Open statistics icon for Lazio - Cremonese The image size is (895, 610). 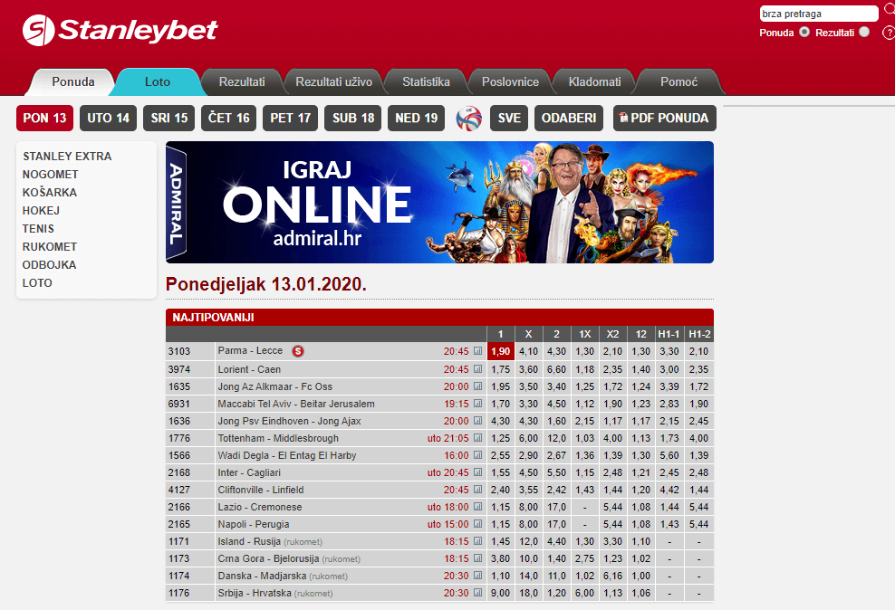(x=477, y=506)
